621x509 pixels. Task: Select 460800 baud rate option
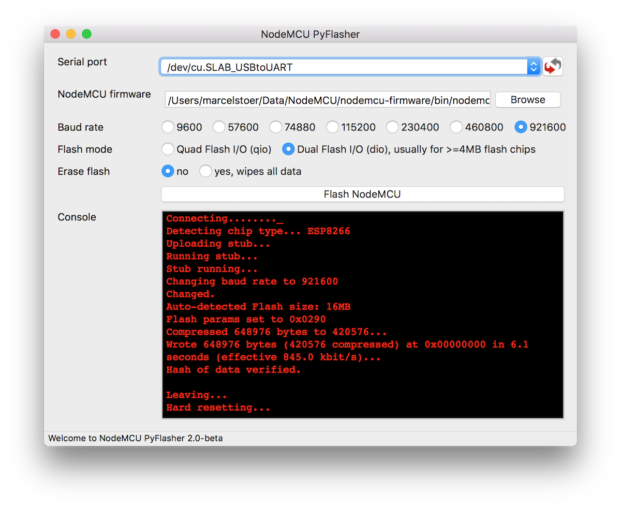[x=456, y=127]
